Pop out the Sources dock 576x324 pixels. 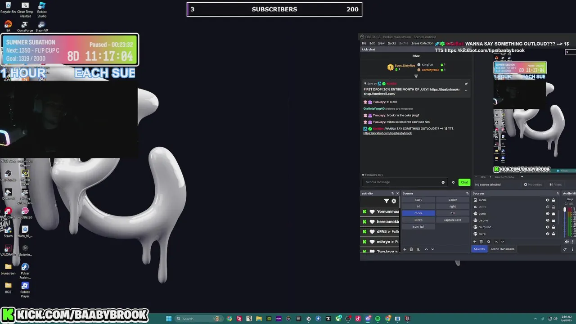tap(558, 193)
